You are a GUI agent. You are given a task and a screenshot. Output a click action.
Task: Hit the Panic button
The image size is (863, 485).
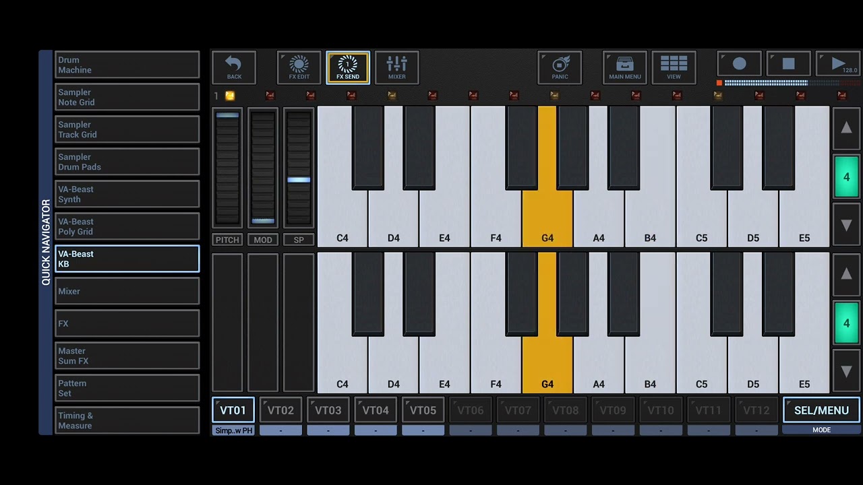560,67
